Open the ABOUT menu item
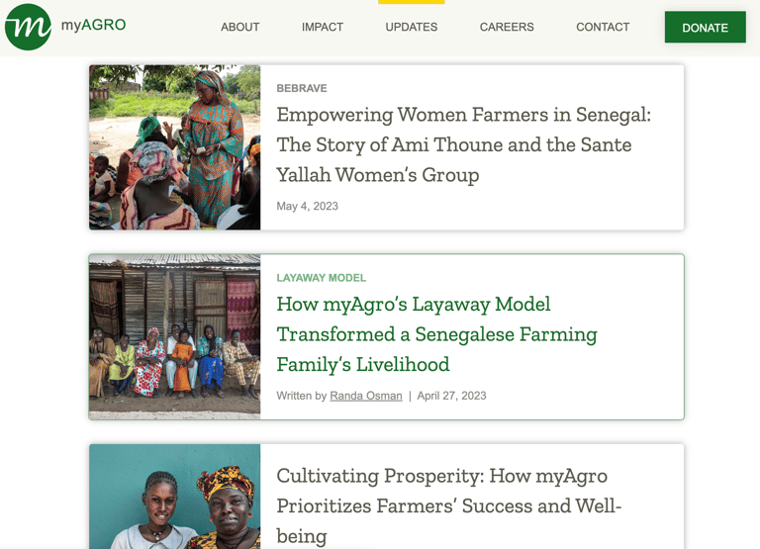The image size is (760, 549). click(239, 27)
